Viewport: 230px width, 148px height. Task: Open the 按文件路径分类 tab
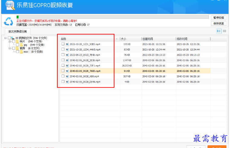[x=18, y=31]
